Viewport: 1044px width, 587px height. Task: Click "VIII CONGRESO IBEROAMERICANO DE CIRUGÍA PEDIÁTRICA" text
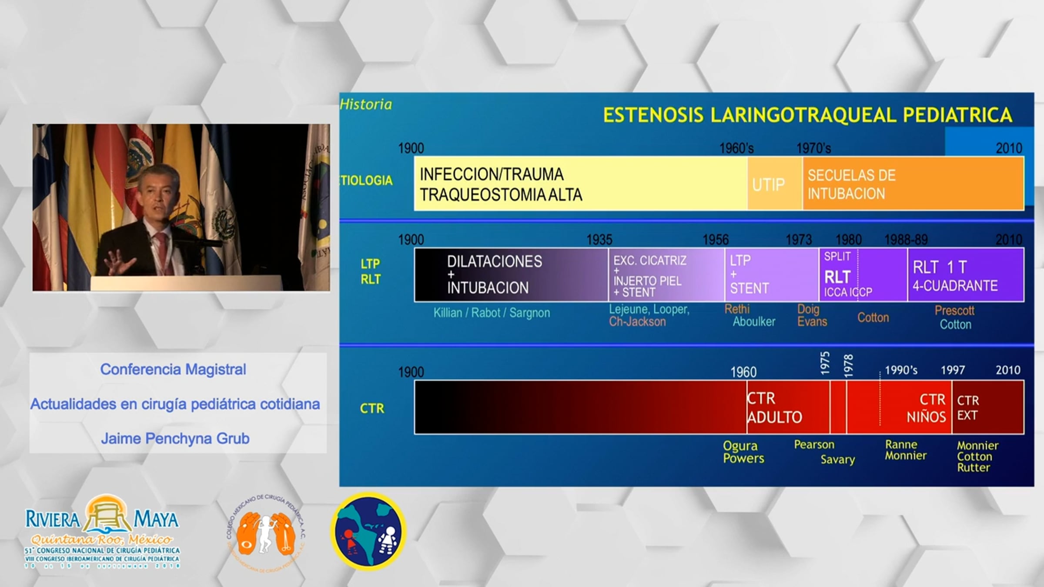[102, 559]
